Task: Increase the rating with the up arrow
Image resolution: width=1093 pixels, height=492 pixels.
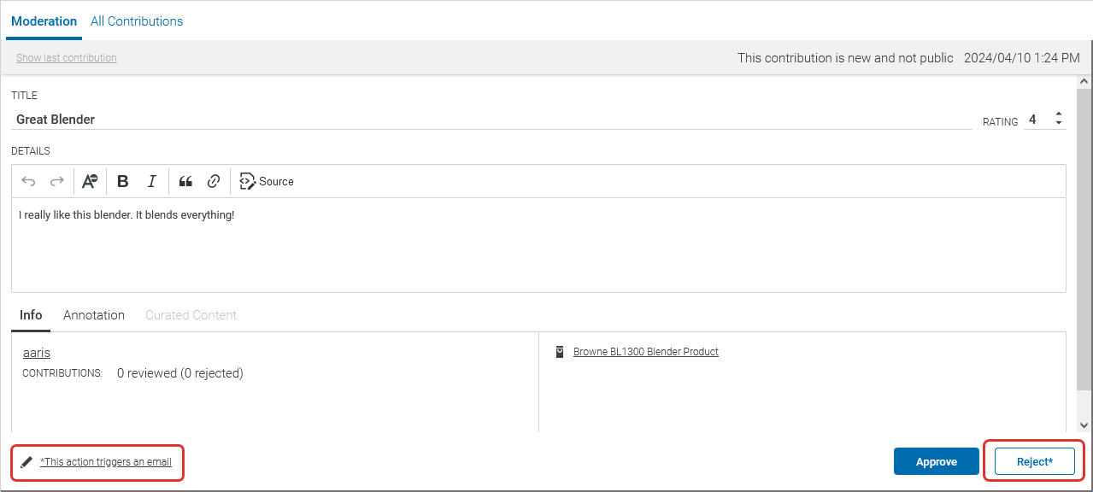Action: (x=1058, y=115)
